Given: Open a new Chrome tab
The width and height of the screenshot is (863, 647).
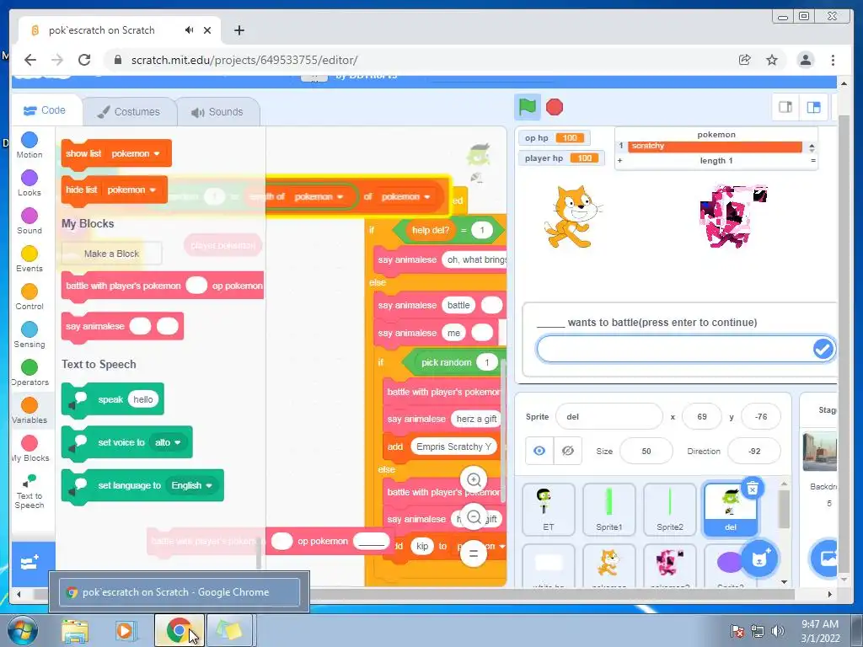Looking at the screenshot, I should [x=239, y=30].
